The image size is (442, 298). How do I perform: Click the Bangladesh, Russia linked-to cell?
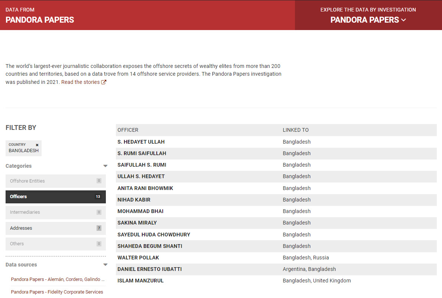tap(306, 258)
